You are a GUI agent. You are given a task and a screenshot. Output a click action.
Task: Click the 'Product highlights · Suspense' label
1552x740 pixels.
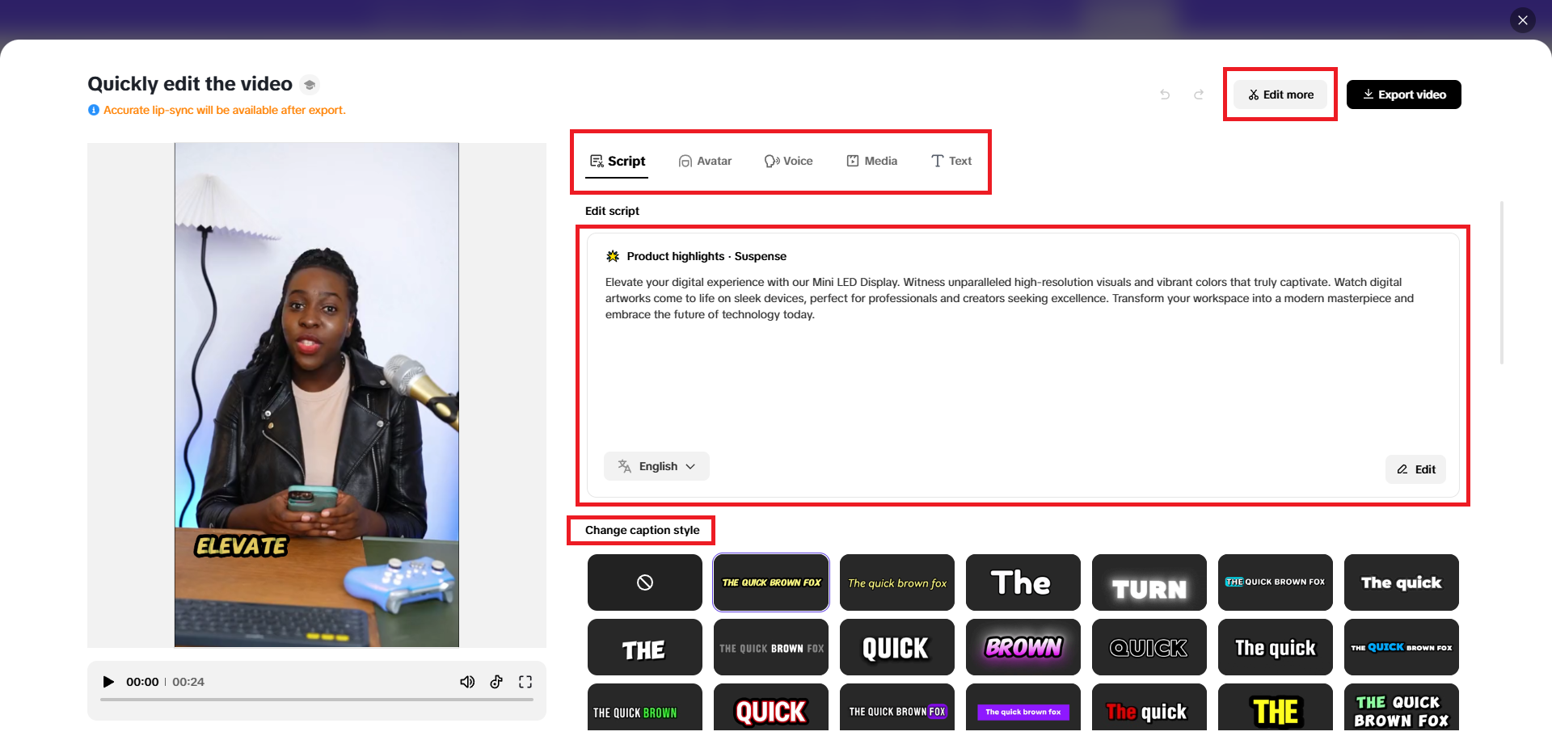706,256
